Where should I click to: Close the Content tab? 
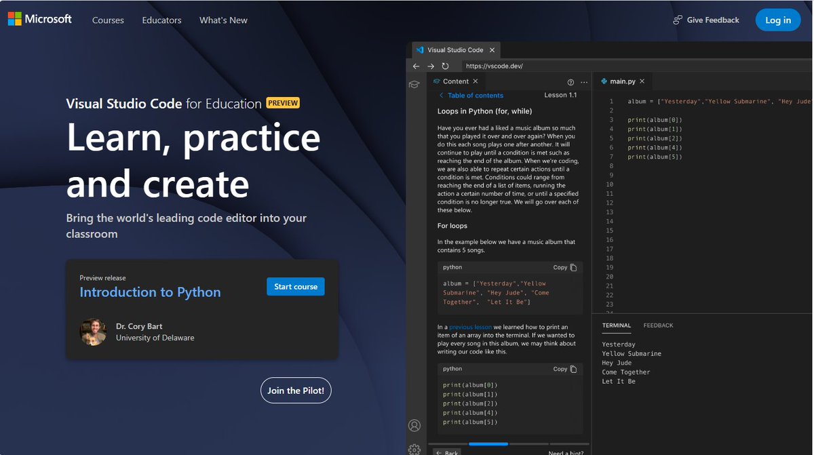[476, 81]
